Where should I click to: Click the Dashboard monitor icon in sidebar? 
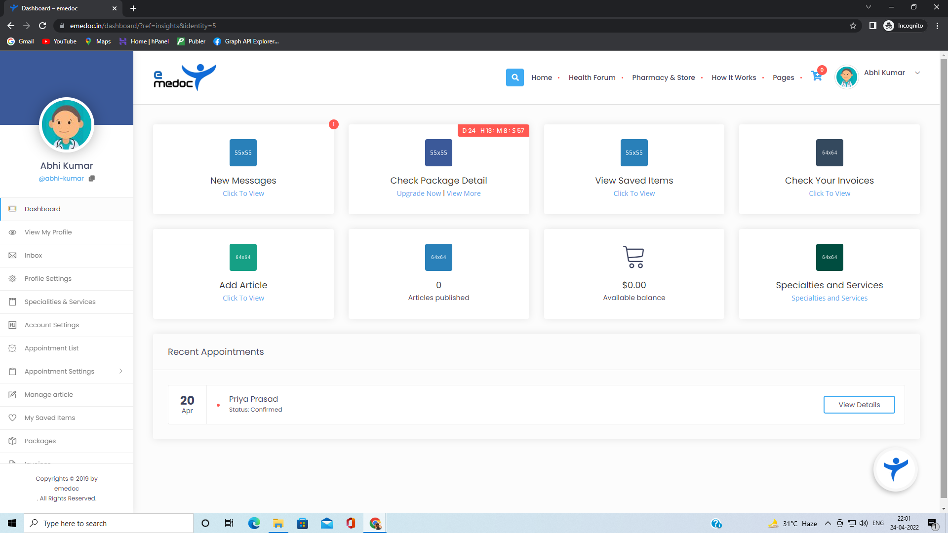click(12, 209)
